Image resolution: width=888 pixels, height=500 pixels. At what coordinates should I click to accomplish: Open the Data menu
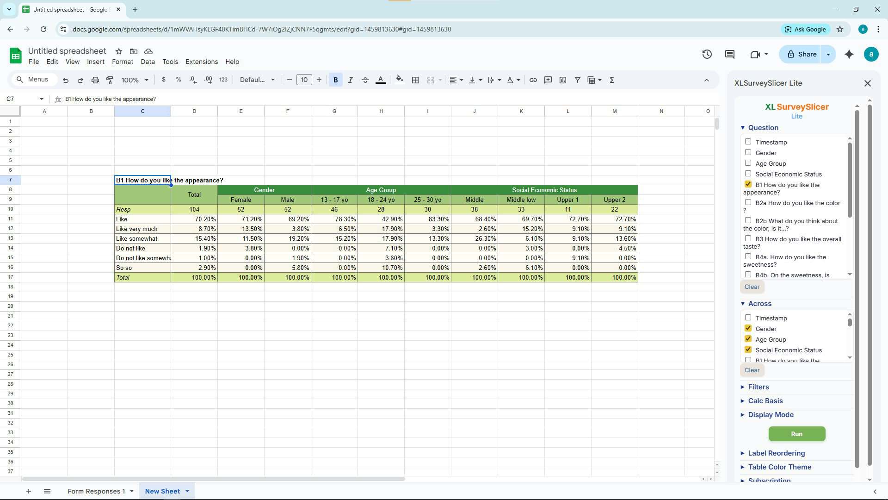click(x=148, y=62)
